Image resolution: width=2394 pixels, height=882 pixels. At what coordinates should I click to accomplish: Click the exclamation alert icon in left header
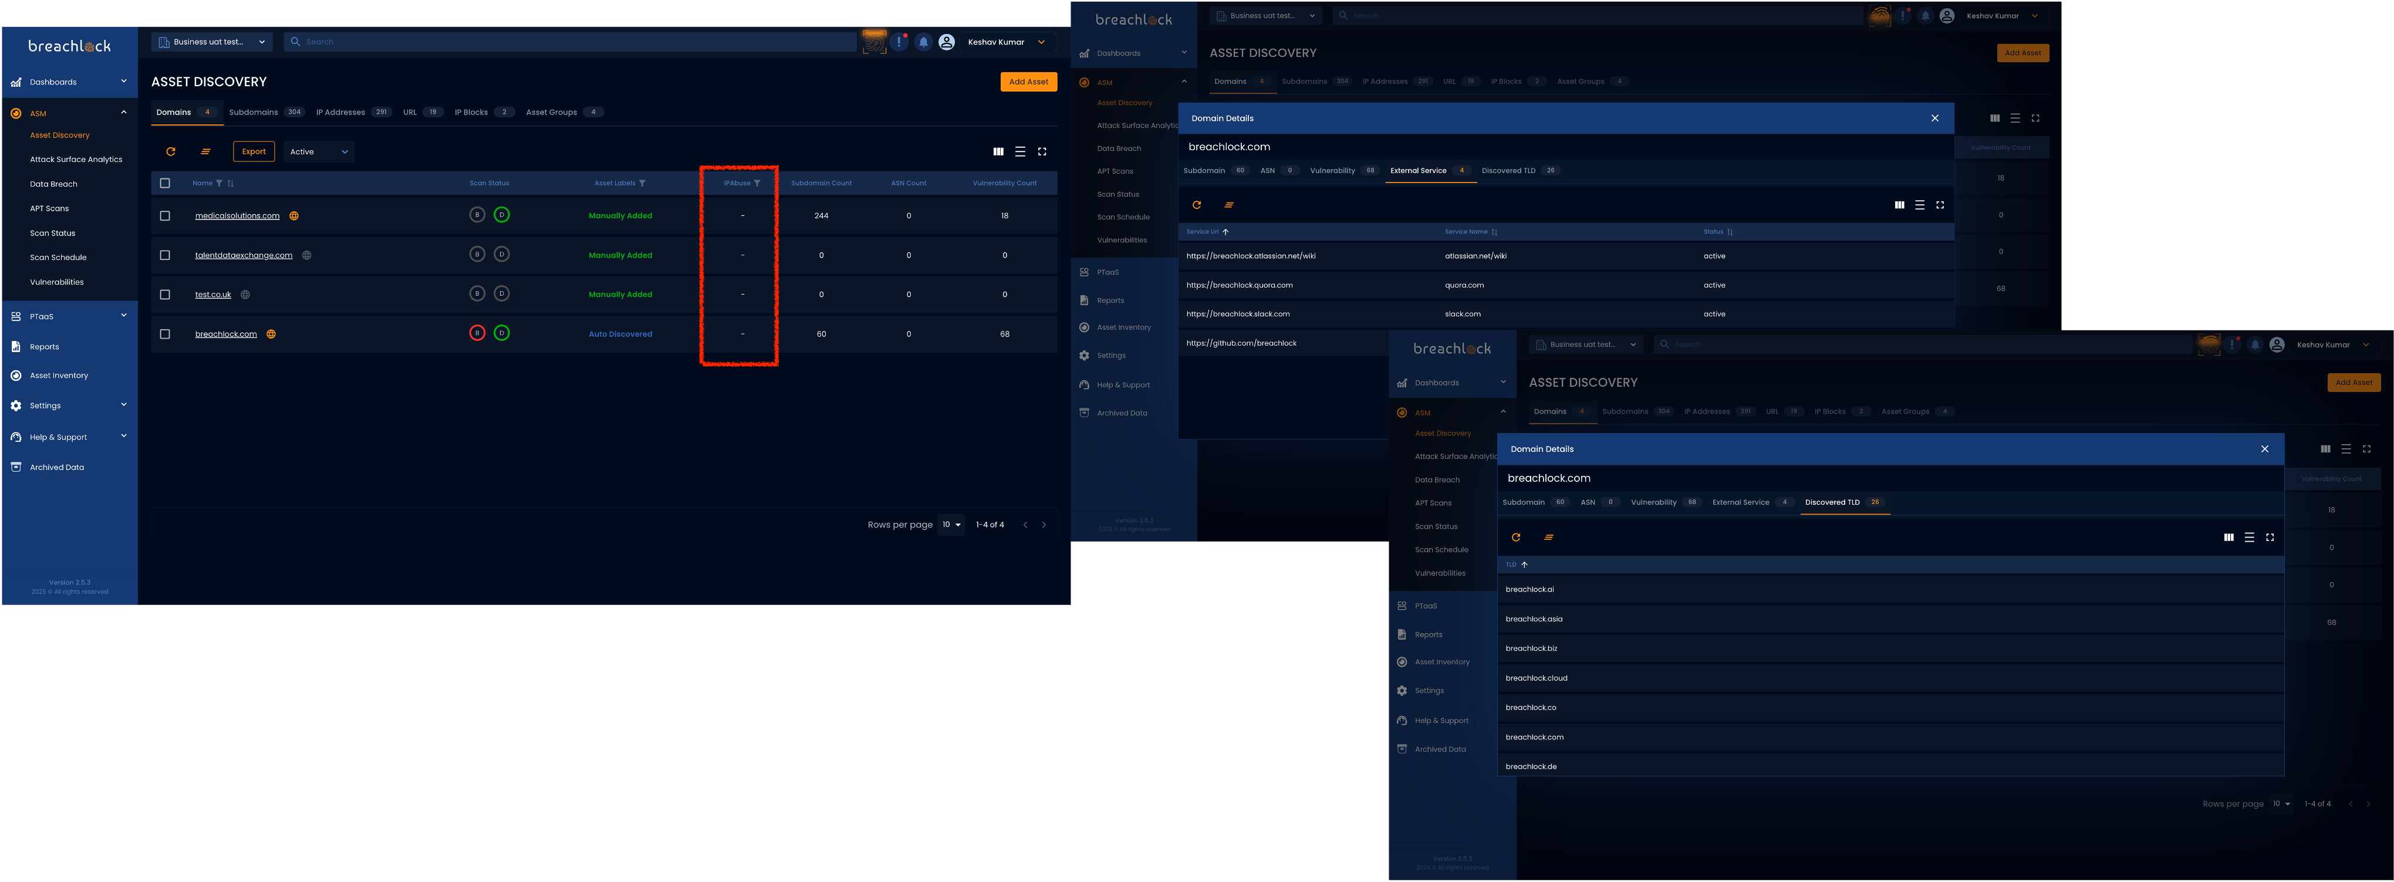900,42
